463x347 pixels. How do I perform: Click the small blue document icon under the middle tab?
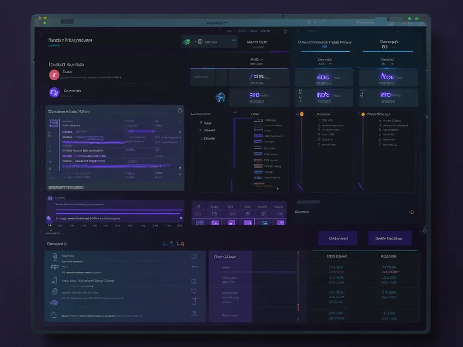coord(325,47)
